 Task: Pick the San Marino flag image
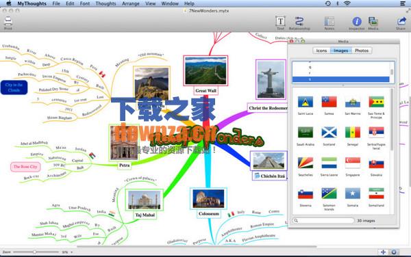click(353, 102)
